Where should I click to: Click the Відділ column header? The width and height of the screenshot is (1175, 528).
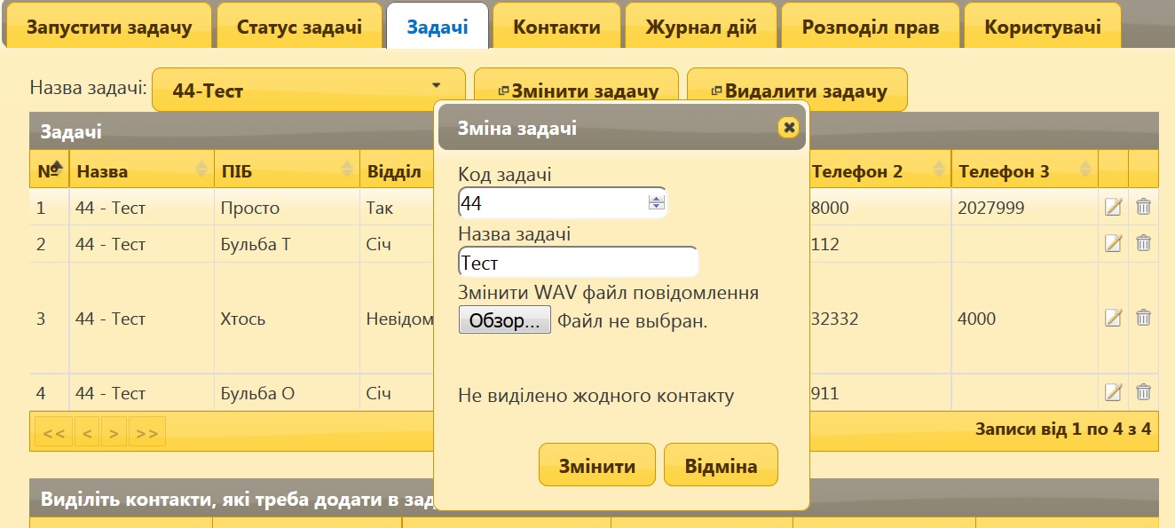pos(397,171)
